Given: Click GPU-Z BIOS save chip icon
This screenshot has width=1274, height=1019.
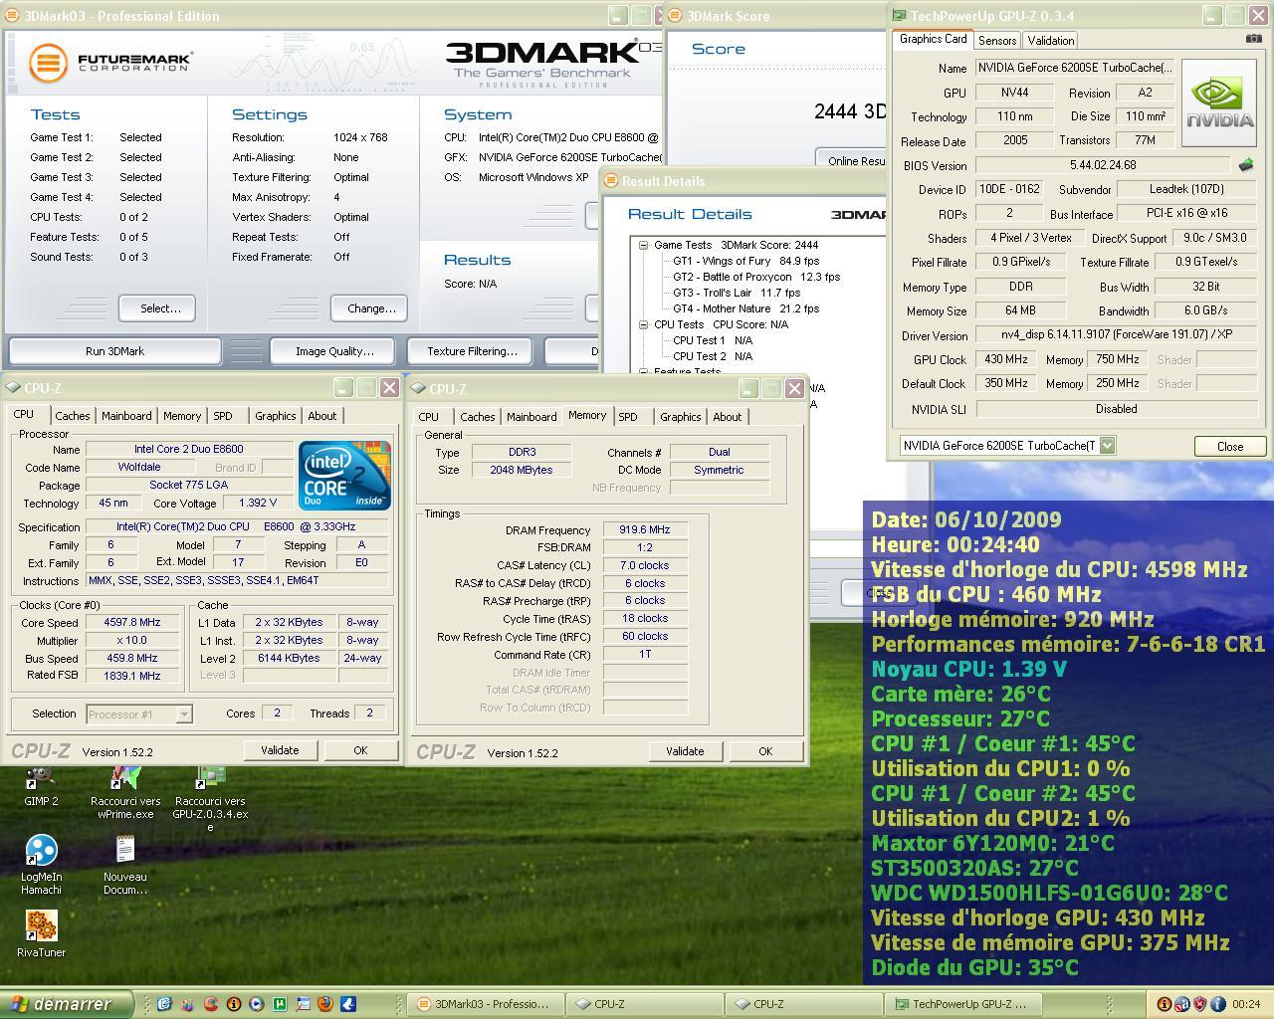Looking at the screenshot, I should [x=1245, y=165].
